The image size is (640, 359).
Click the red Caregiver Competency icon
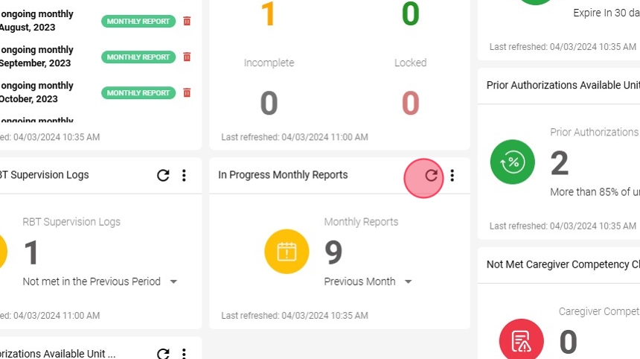tap(521, 340)
